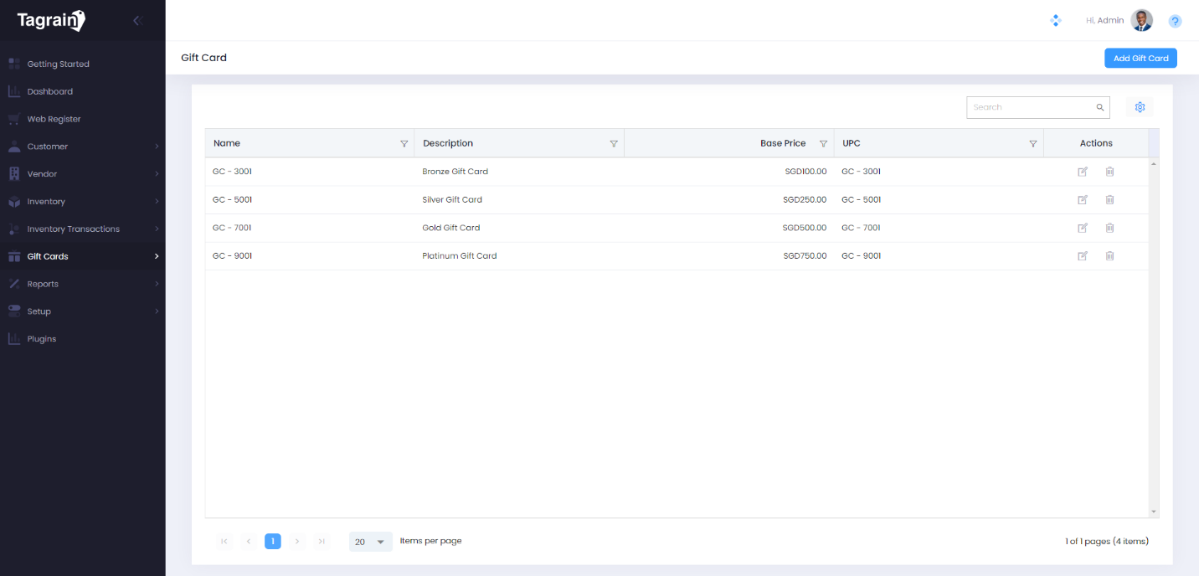Click the search magnifier icon
This screenshot has height=576, width=1199.
[x=1100, y=107]
